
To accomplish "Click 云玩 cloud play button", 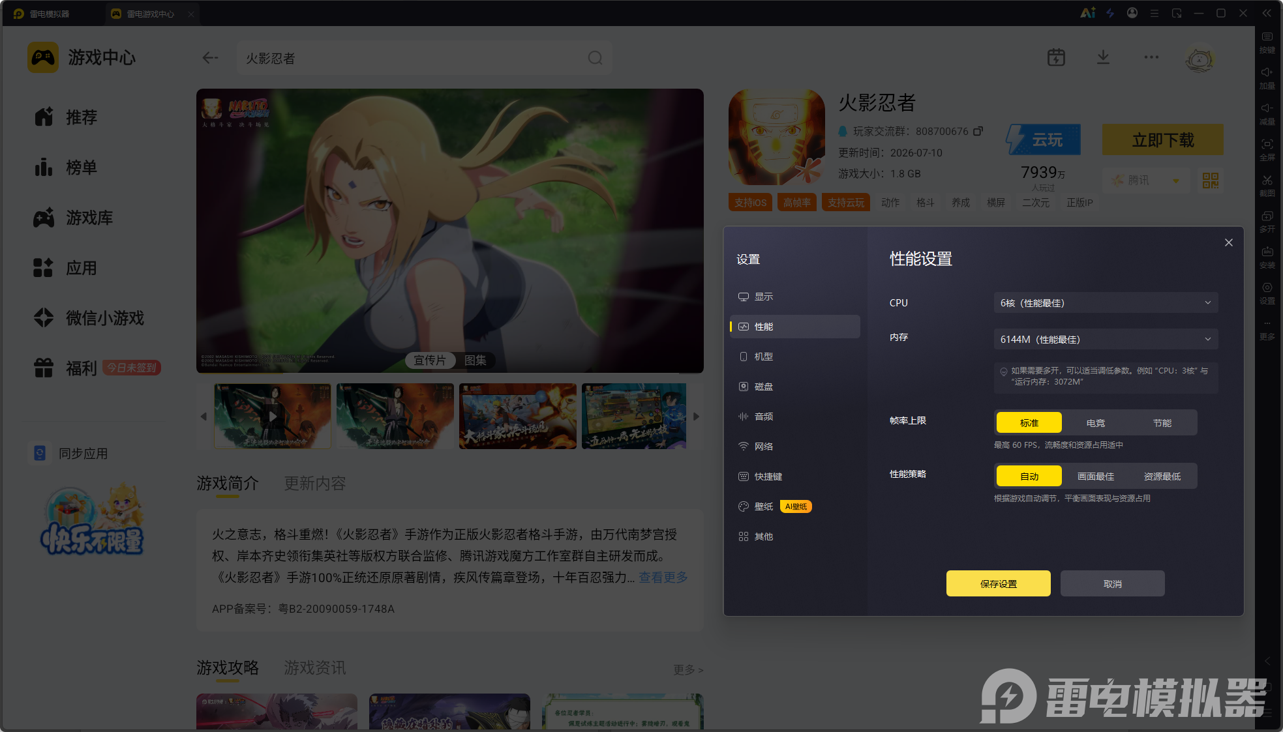I will [1043, 139].
